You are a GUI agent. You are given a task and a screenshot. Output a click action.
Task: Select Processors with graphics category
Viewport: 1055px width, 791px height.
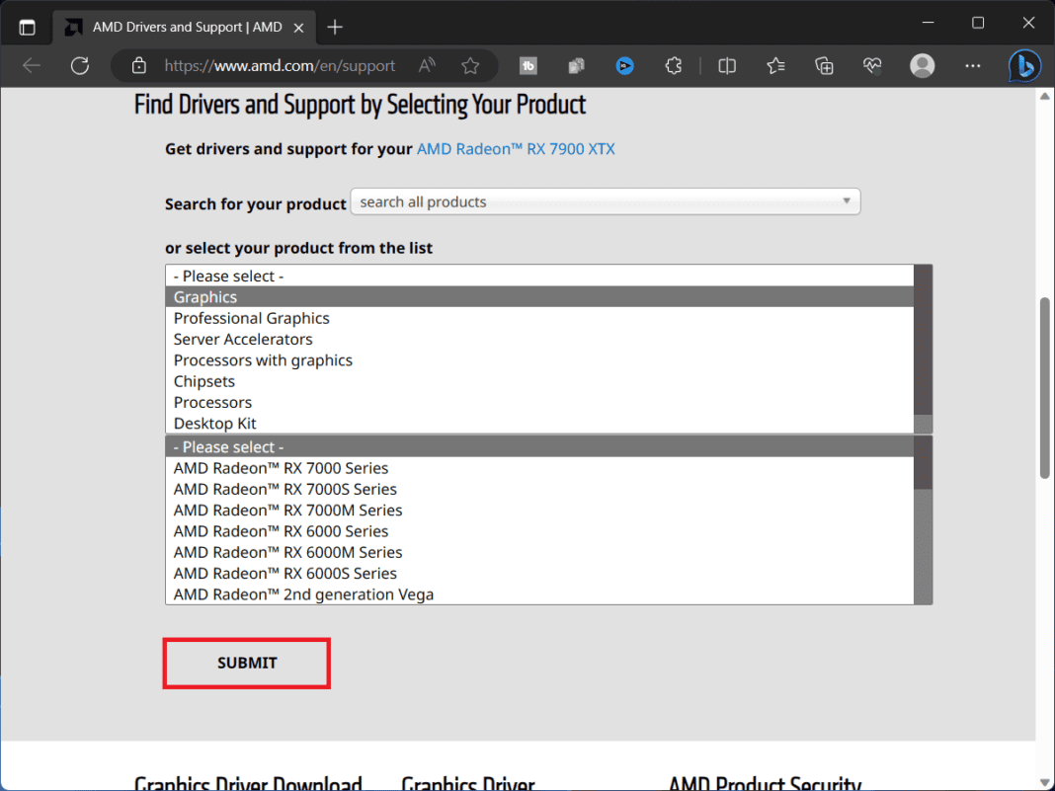263,359
